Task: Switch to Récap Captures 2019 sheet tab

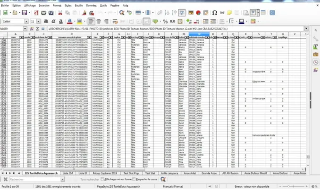Action: pos(105,173)
